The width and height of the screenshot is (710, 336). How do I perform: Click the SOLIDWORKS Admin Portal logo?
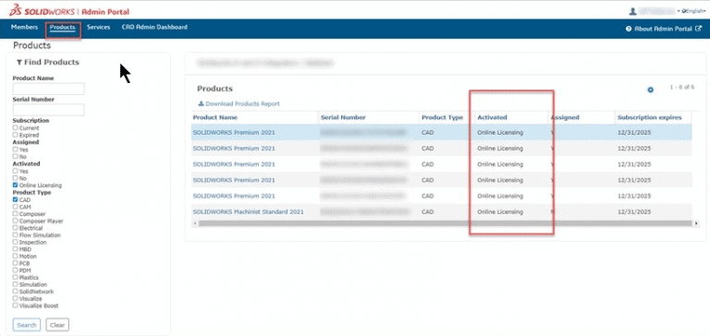click(69, 11)
